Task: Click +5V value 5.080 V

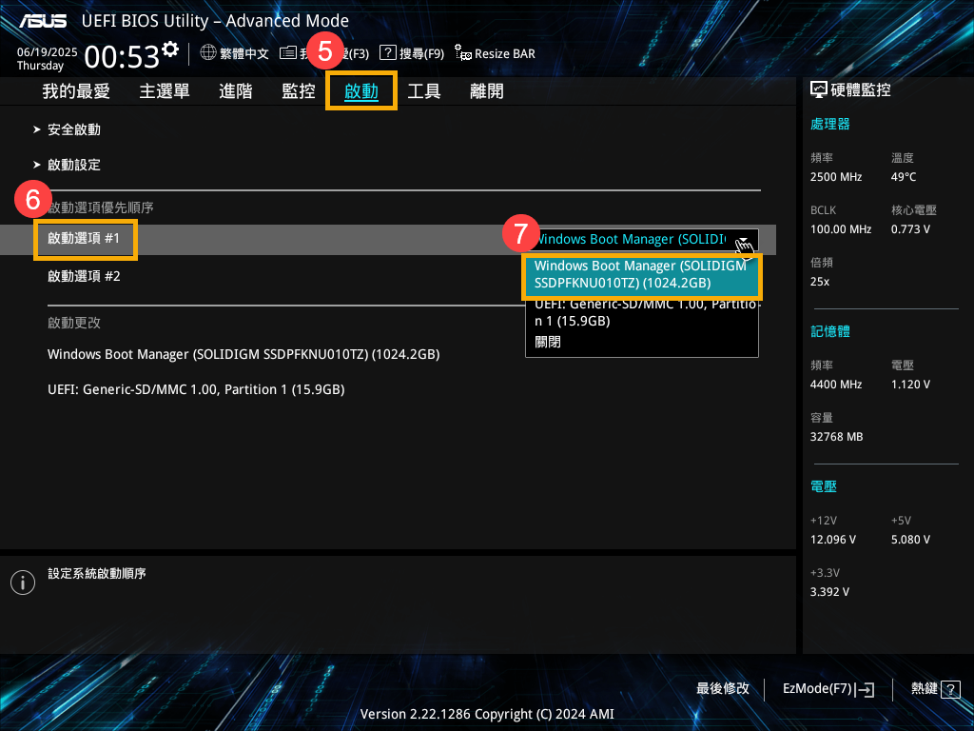Action: click(x=910, y=541)
